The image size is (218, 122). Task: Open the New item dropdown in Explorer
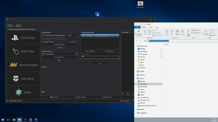196,30
